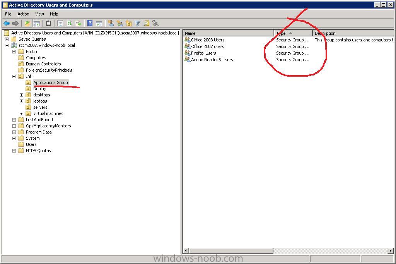Click the Office 2003 Users description text
The width and height of the screenshot is (396, 264).
[x=354, y=40]
